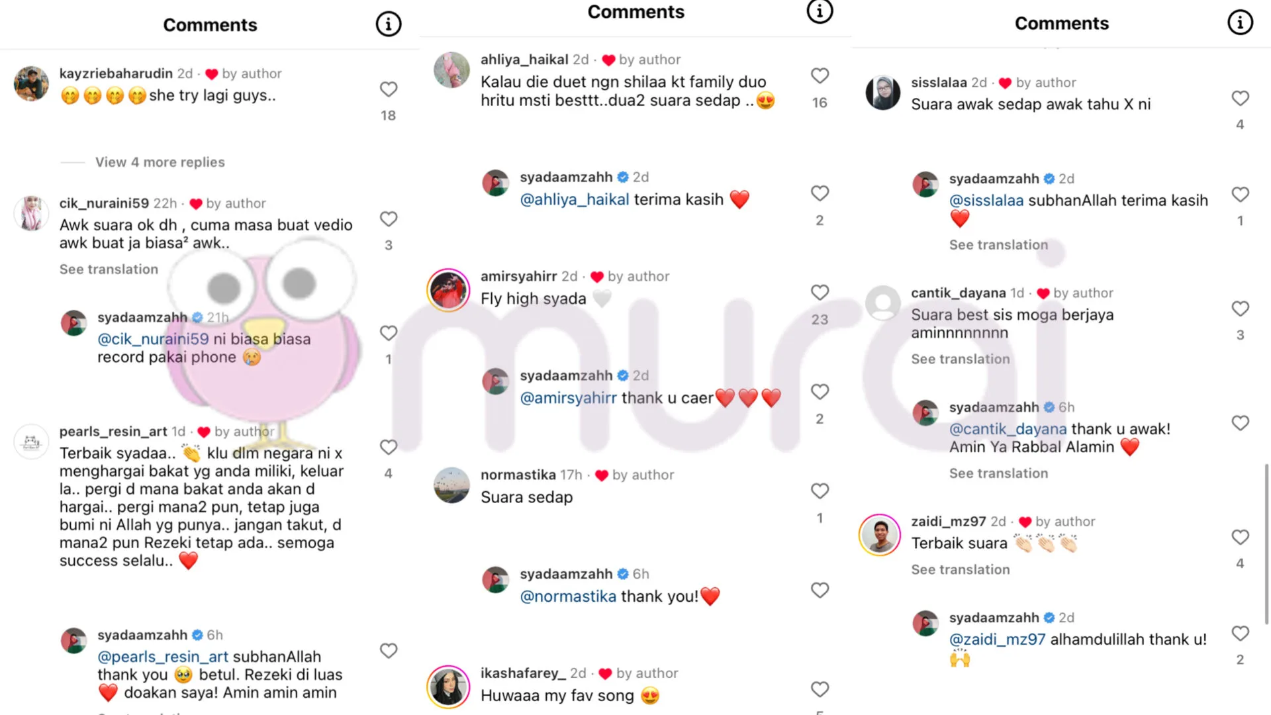Image resolution: width=1271 pixels, height=715 pixels.
Task: Toggle like on cik_nuraini59's comment
Action: point(389,219)
